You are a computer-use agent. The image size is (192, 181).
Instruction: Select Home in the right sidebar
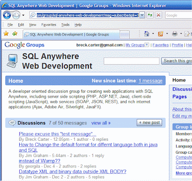pos(179,80)
